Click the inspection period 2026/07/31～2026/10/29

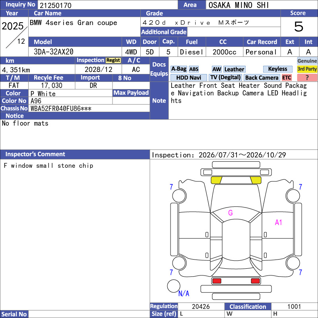pyautogui.click(x=242, y=155)
